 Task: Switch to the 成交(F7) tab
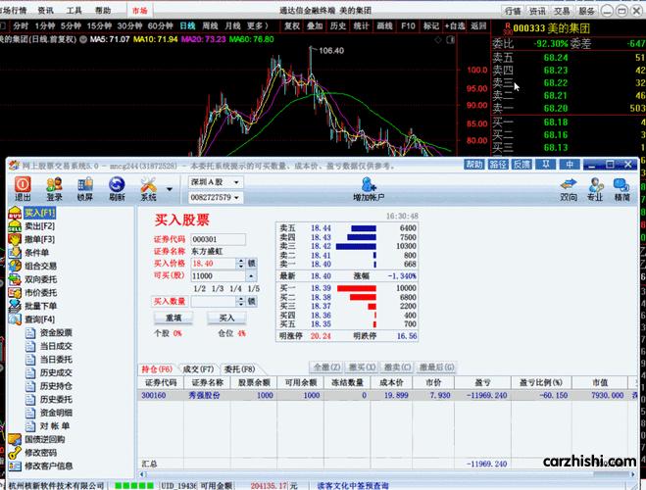point(198,368)
